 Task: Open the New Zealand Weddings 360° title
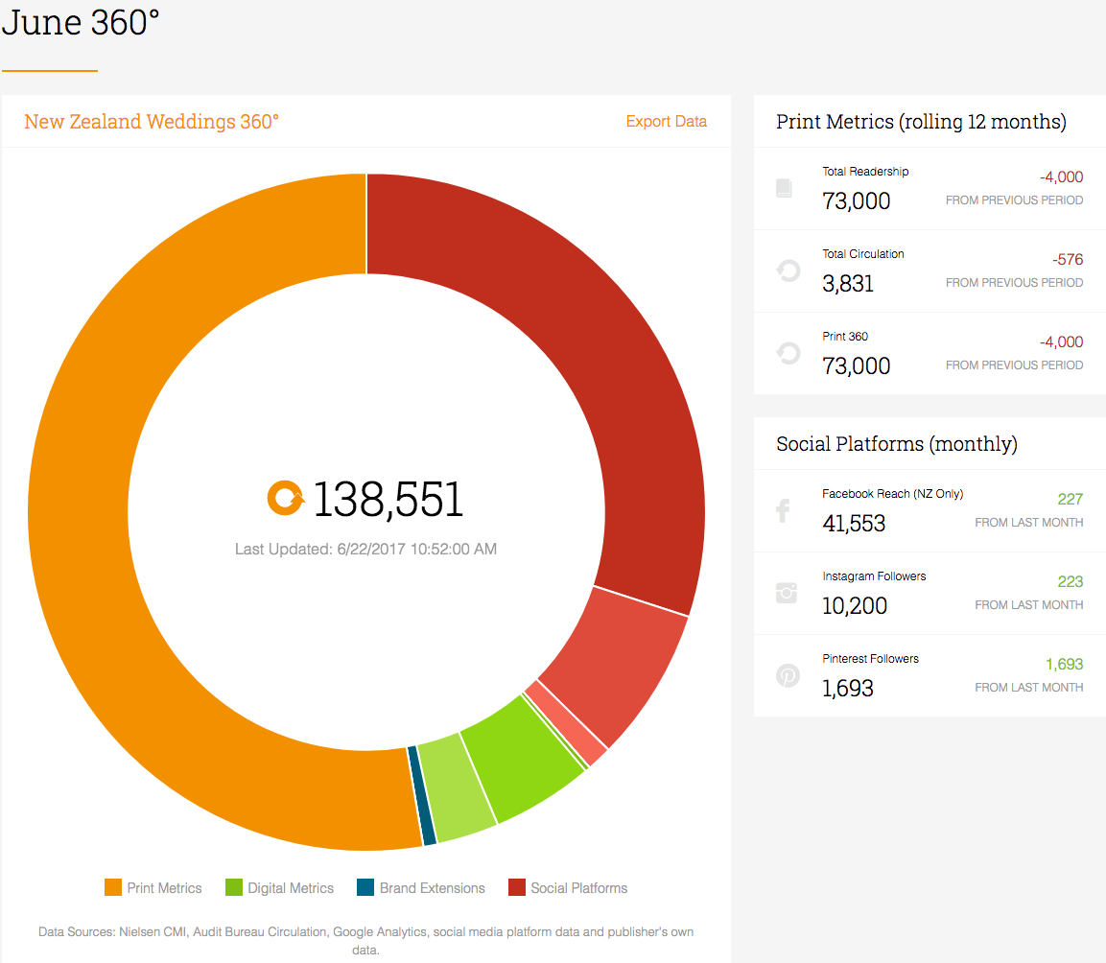pyautogui.click(x=152, y=122)
